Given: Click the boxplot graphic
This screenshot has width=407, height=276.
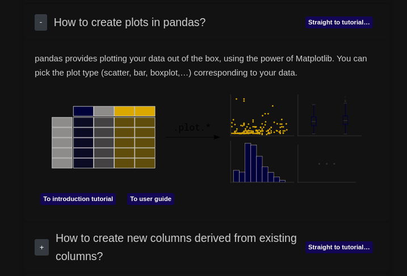Looking at the screenshot, I should click(329, 116).
